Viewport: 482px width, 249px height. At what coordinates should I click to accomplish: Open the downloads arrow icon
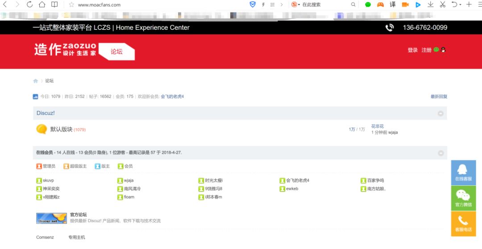430,4
